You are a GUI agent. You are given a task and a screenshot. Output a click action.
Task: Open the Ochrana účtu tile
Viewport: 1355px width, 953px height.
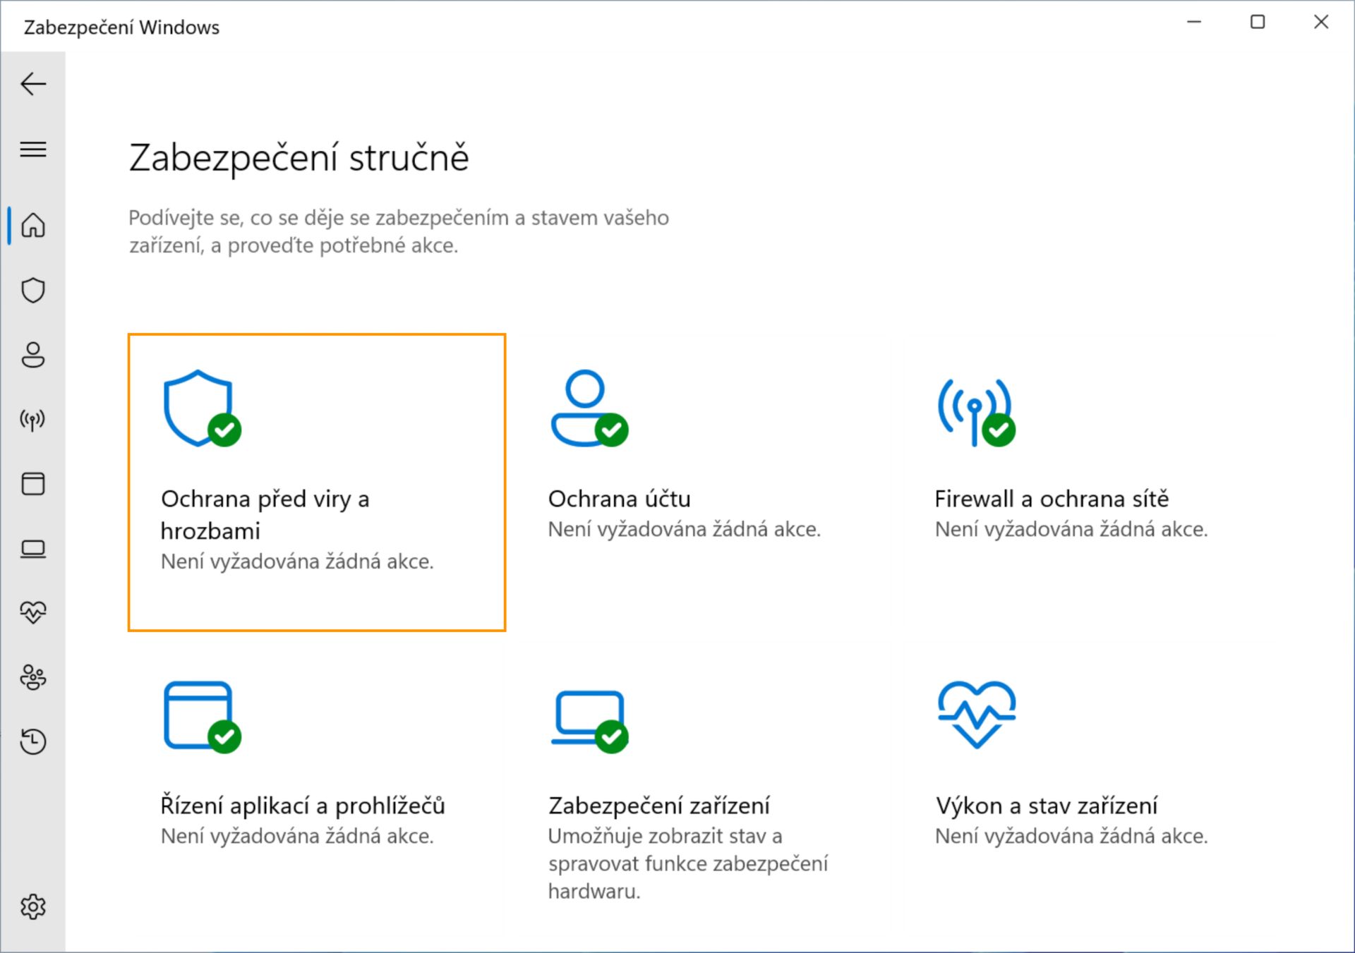tap(704, 482)
